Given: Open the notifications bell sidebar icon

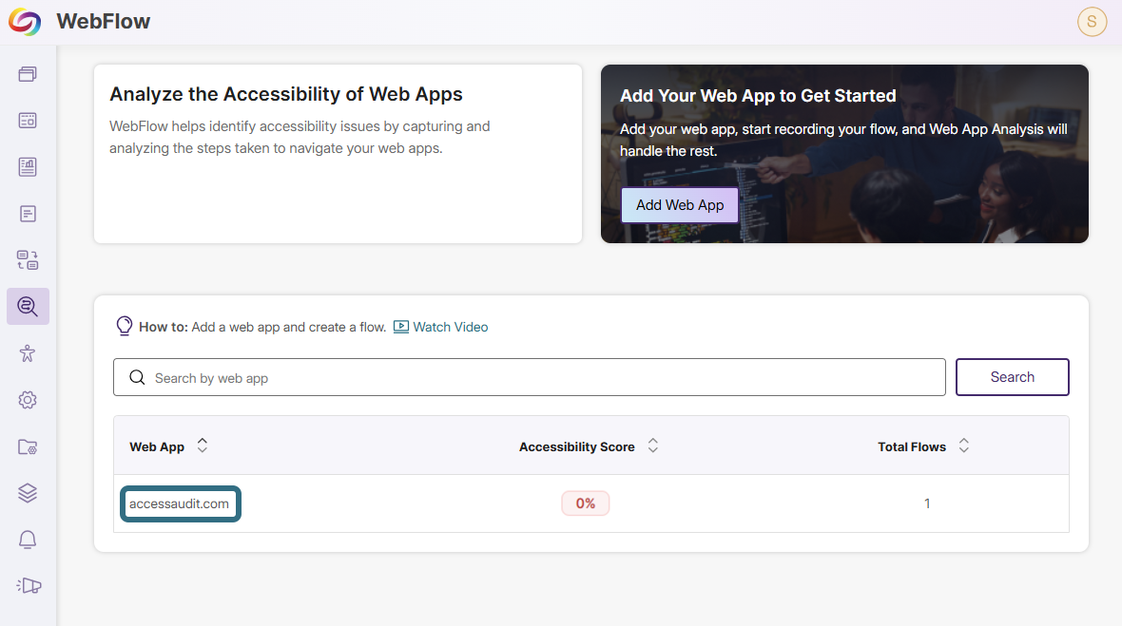Looking at the screenshot, I should [28, 540].
